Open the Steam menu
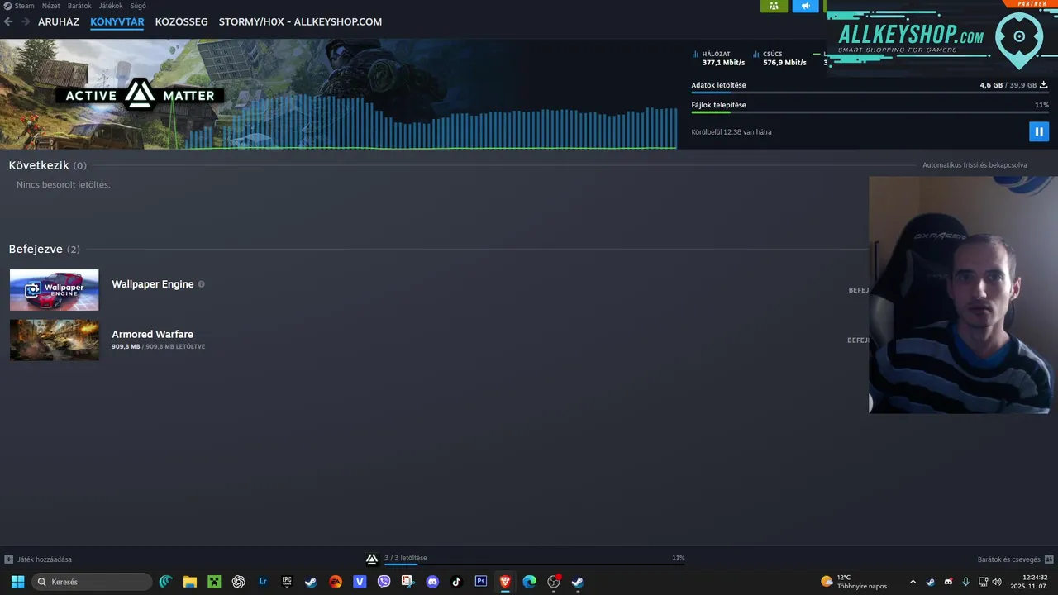 click(x=24, y=6)
